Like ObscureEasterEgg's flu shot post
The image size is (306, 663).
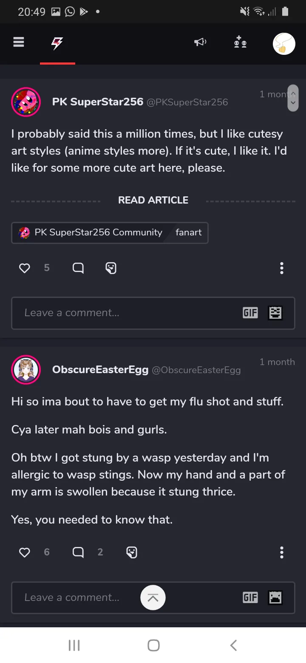click(x=25, y=552)
